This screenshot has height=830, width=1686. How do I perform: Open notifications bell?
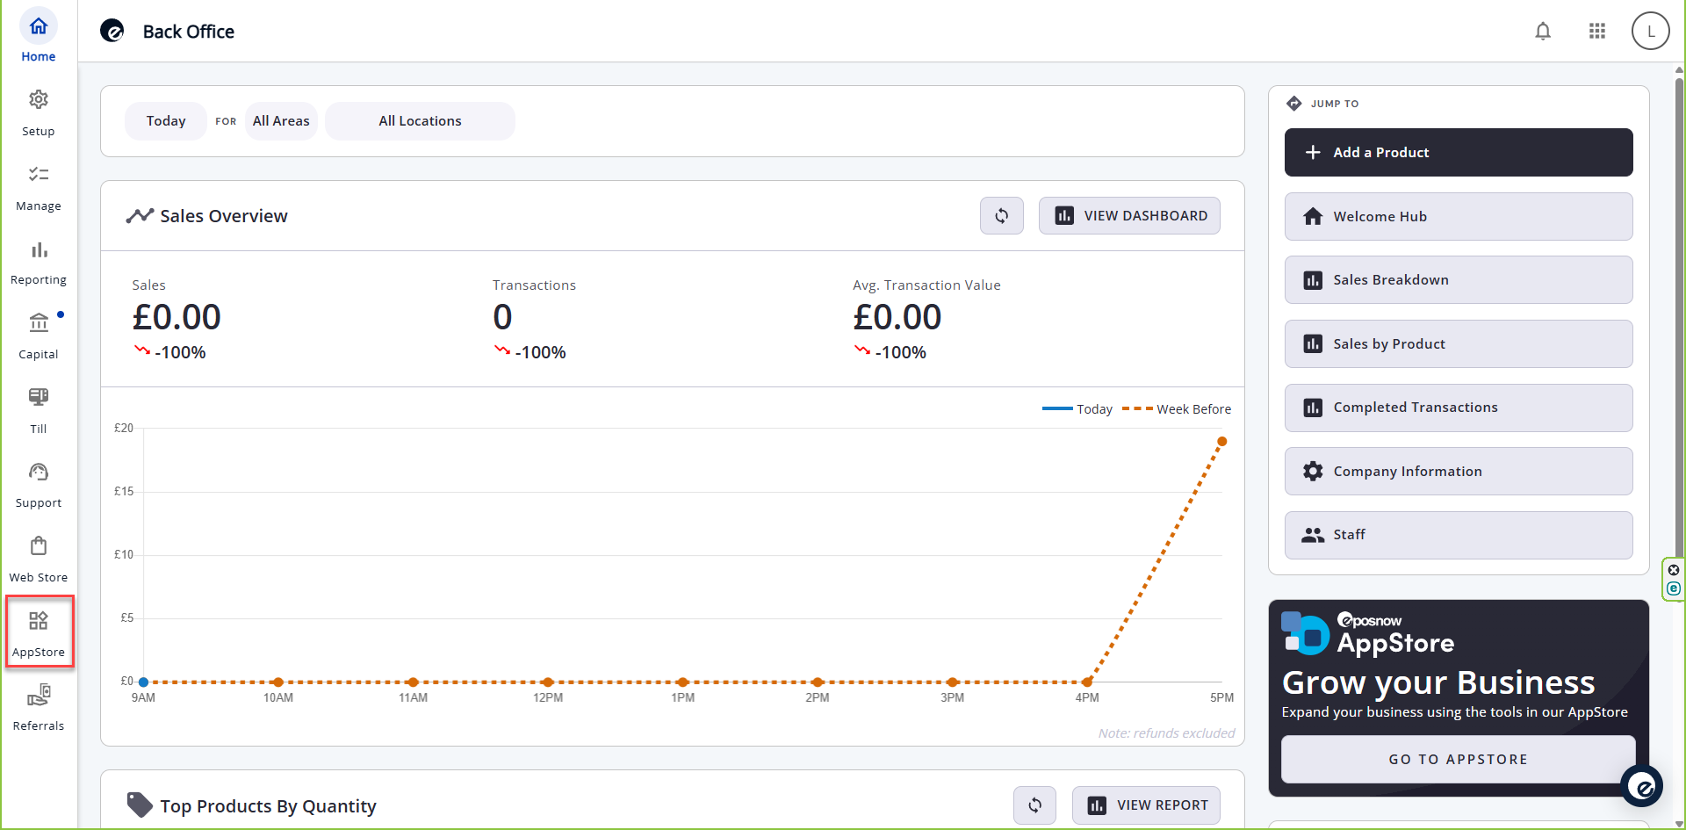click(1543, 32)
